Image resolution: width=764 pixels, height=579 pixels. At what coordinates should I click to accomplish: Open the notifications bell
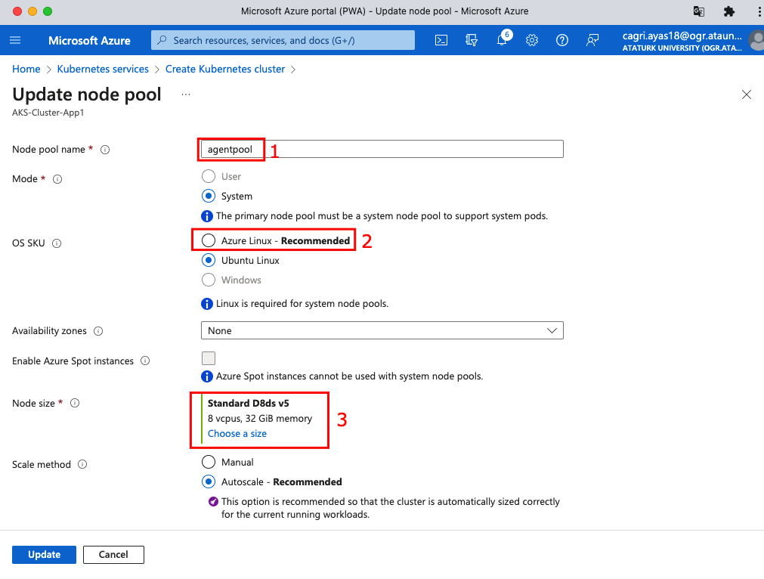502,40
